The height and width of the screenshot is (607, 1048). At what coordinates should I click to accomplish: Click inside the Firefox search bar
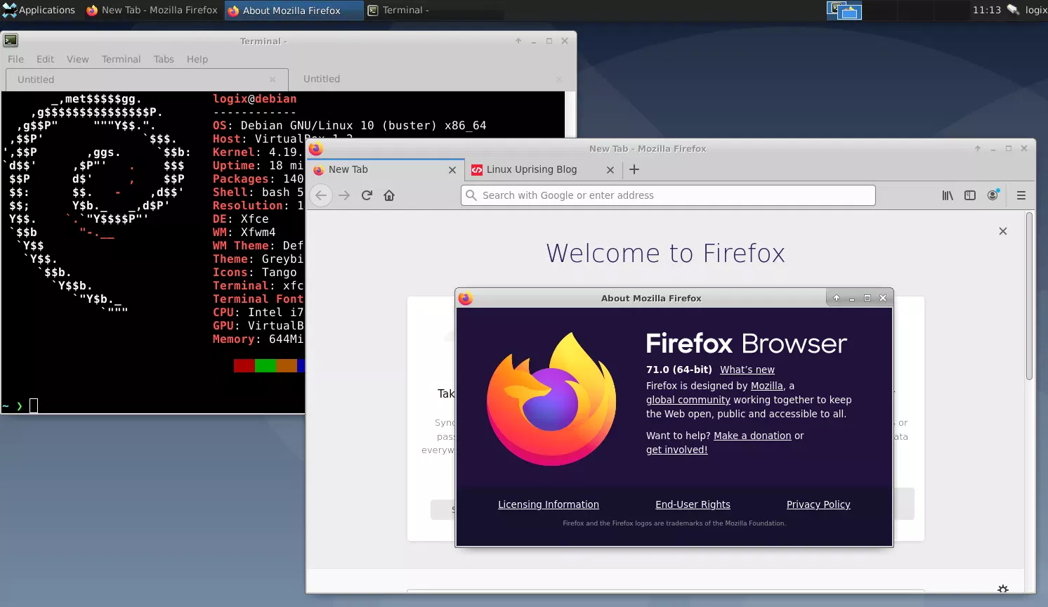[667, 195]
